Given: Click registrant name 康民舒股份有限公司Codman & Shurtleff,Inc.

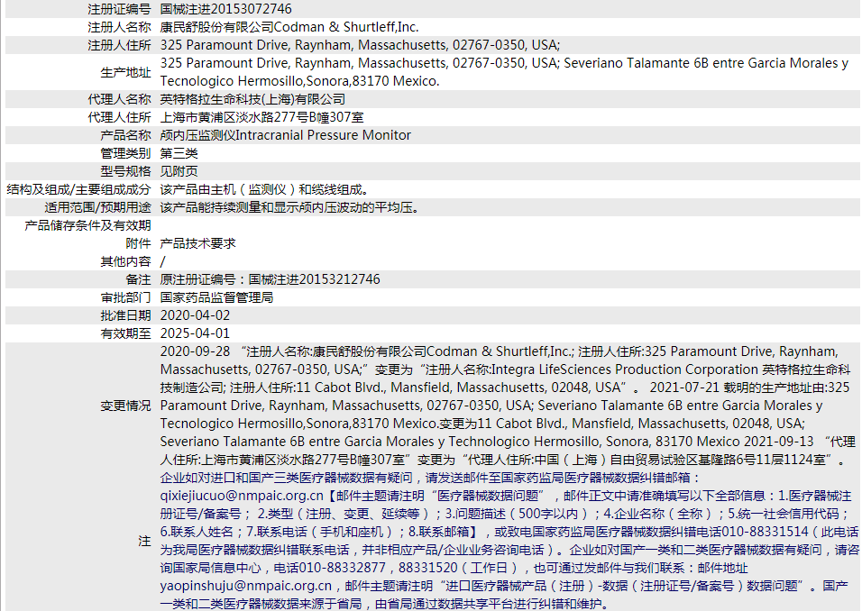Looking at the screenshot, I should coord(289,27).
